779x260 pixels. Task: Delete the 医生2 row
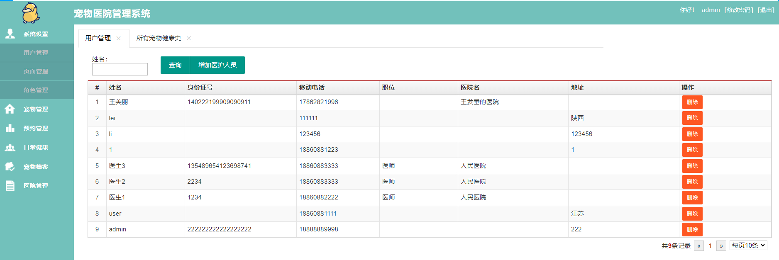(692, 182)
